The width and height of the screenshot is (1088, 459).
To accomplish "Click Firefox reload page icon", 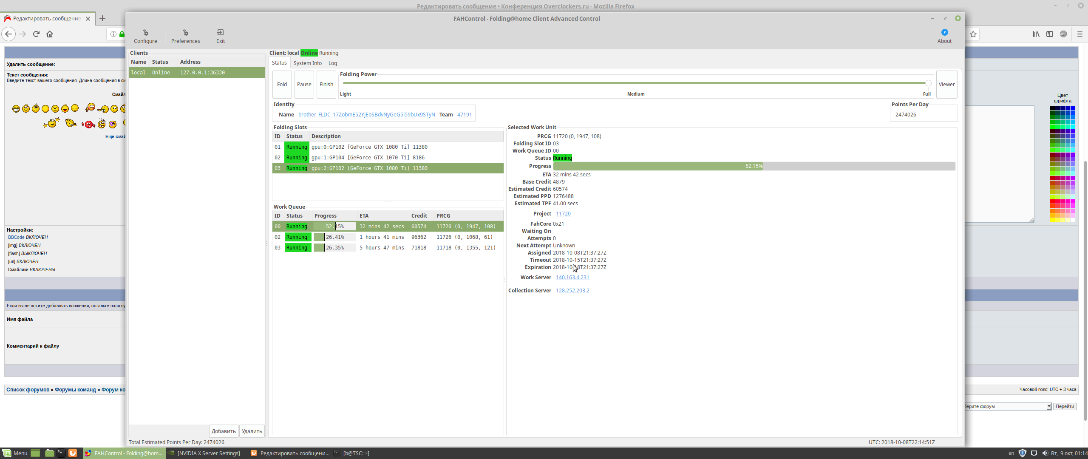I will [x=36, y=34].
